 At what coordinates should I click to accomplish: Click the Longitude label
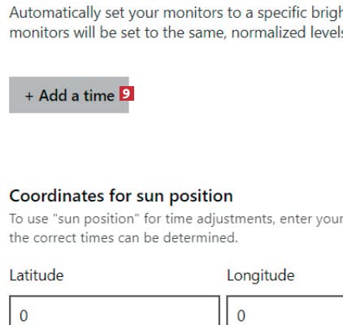(x=261, y=275)
